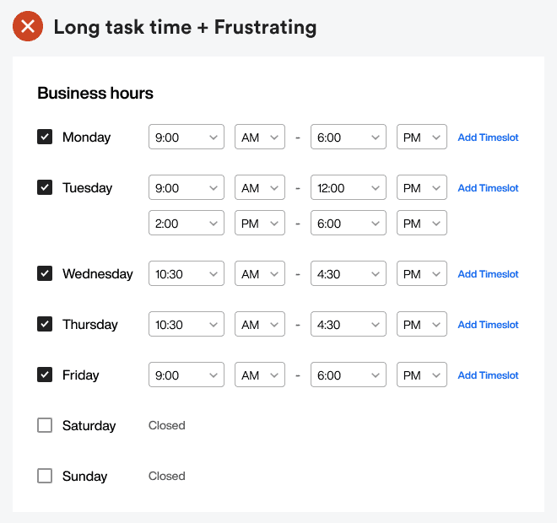The height and width of the screenshot is (523, 557).
Task: Click the red X error icon
Action: 28,27
